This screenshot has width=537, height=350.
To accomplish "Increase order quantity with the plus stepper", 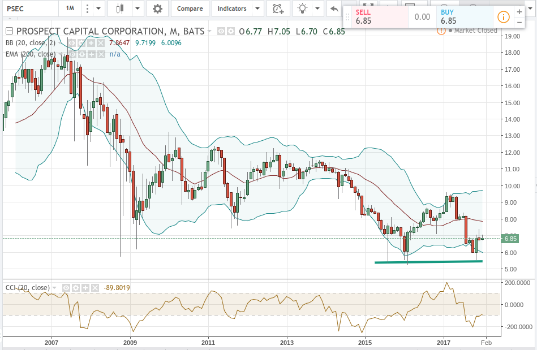I will coord(519,11).
